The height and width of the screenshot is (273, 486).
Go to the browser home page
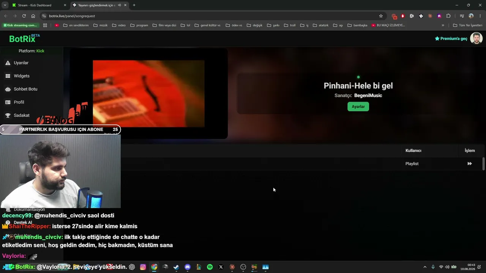click(33, 16)
